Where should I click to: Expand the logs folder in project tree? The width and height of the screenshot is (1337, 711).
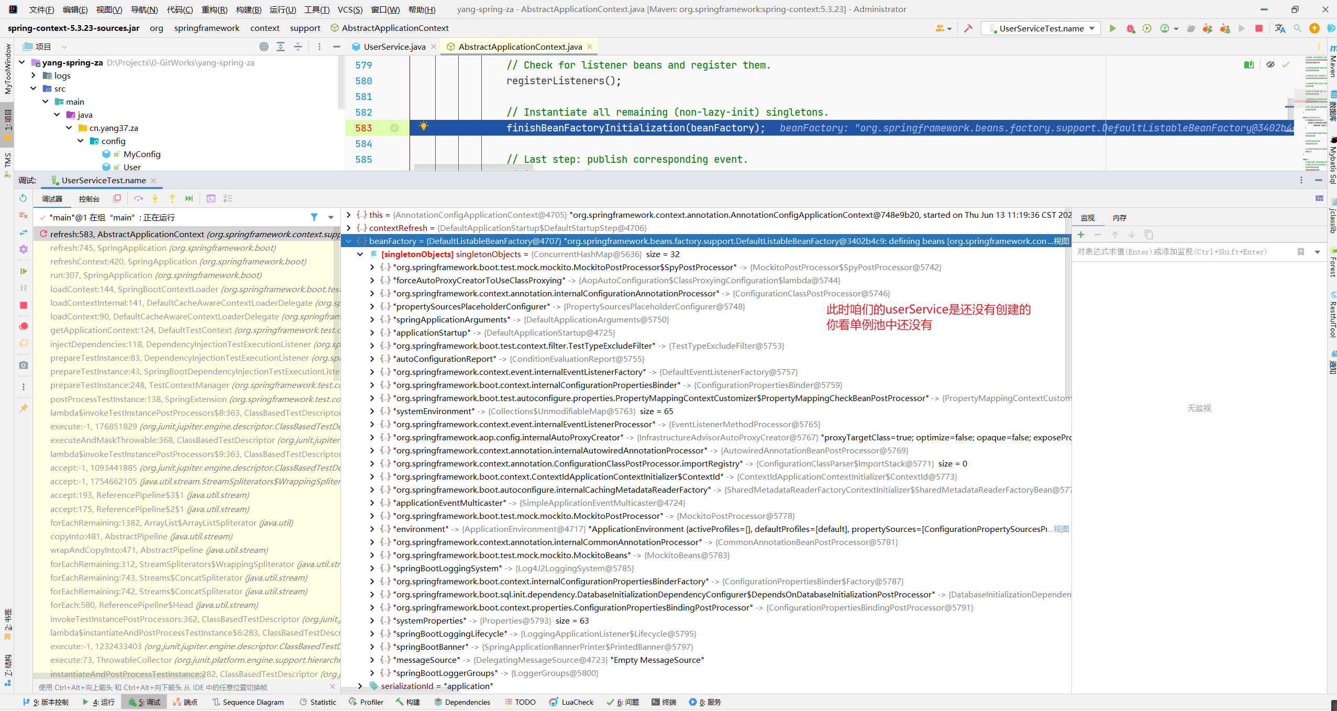tap(34, 75)
